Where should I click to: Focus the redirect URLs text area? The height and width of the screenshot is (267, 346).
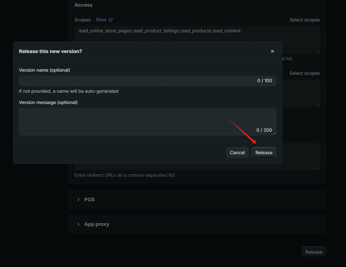[x=301, y=156]
